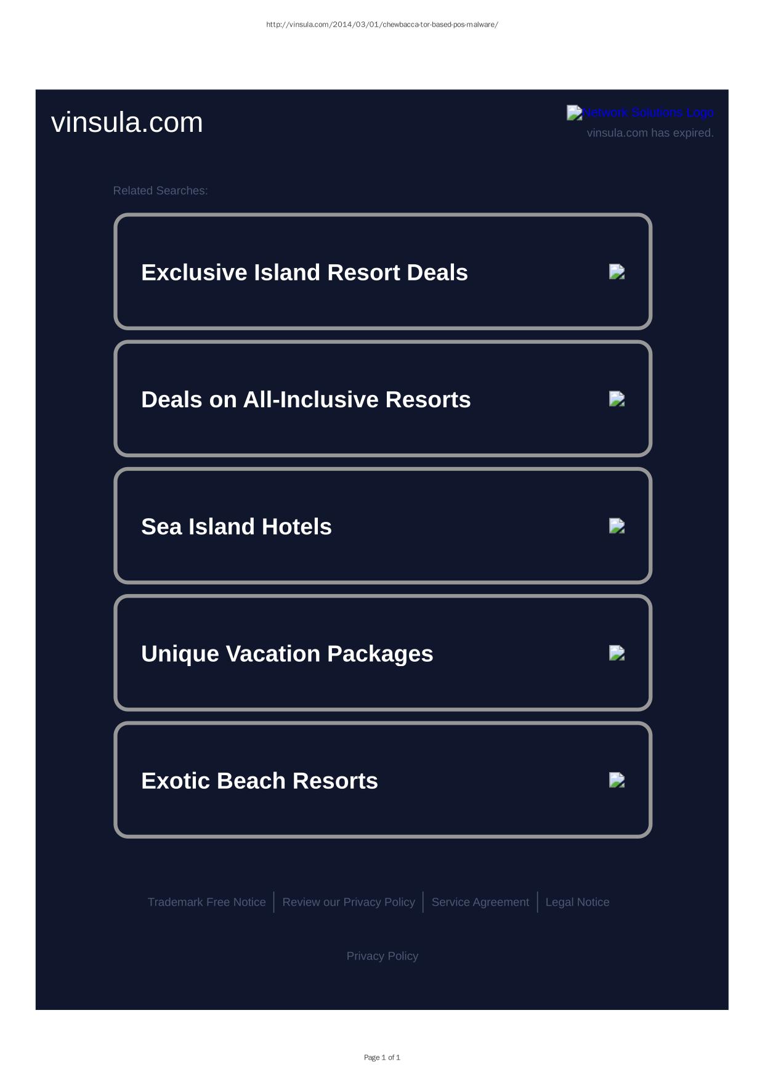Click arrow icon beside Exotic Beach Resorts

coord(617,780)
